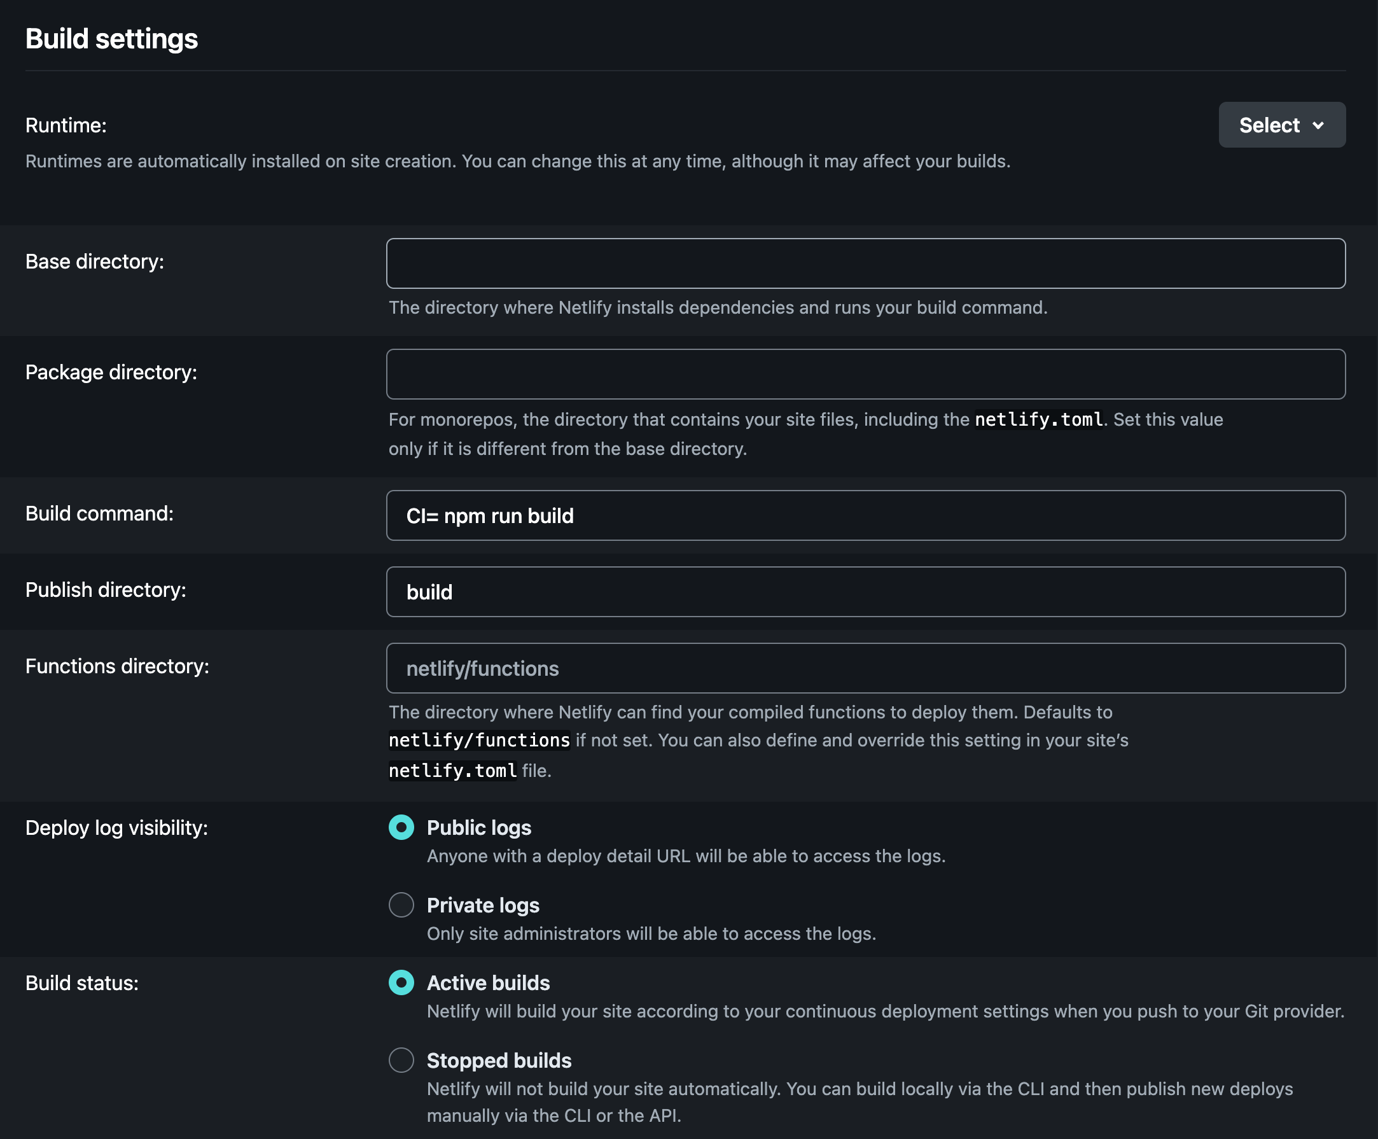Click the Functions directory label

coord(117,667)
